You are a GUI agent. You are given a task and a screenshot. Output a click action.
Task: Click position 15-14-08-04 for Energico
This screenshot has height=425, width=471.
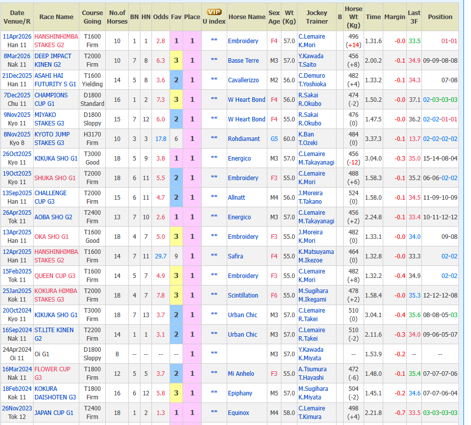[x=440, y=158]
